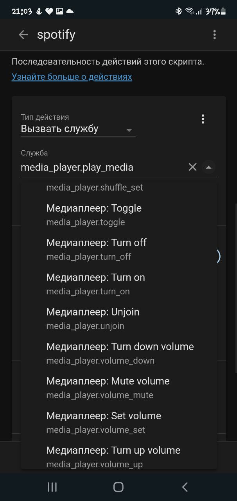The height and width of the screenshot is (501, 237).
Task: Clear the service field with the X icon
Action: pyautogui.click(x=192, y=167)
